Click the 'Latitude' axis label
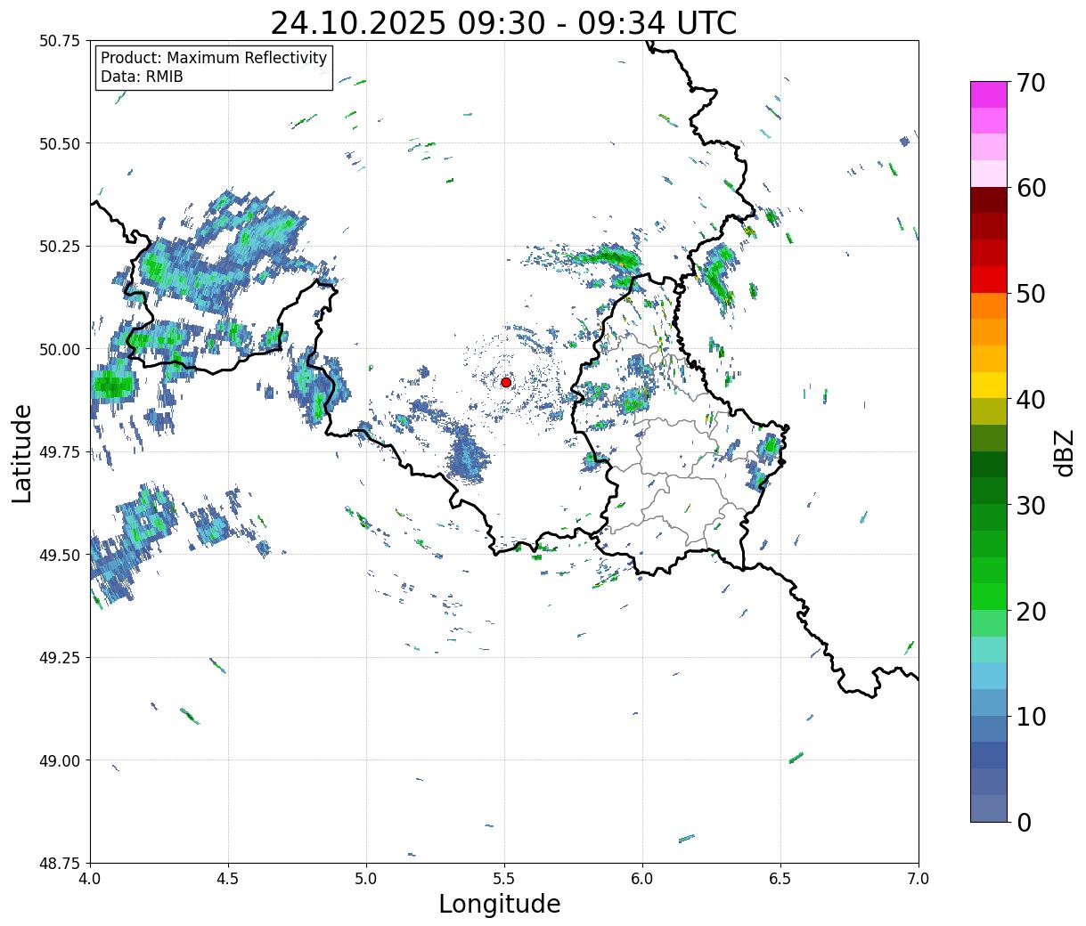This screenshot has height=926, width=1086. 22,452
